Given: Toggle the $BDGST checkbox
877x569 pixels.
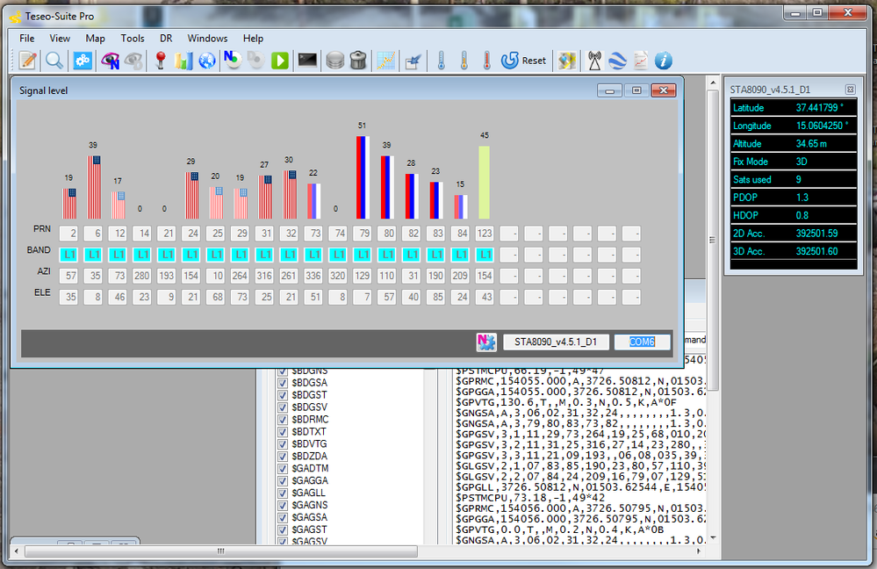Looking at the screenshot, I should [283, 395].
